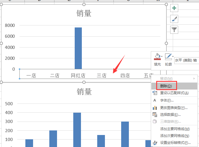Screen dimensions: 199x147
Task: Select 选择数据(E)... menu entry
Action: pos(174,115)
